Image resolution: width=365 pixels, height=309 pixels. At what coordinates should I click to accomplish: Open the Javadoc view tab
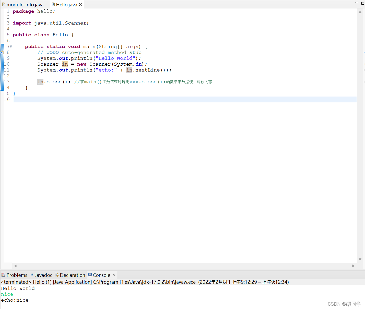pyautogui.click(x=41, y=275)
